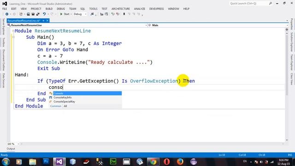Viewport: 295px width, 166px height.
Task: Click the Visual Studio taskbar button
Action: pos(59,162)
